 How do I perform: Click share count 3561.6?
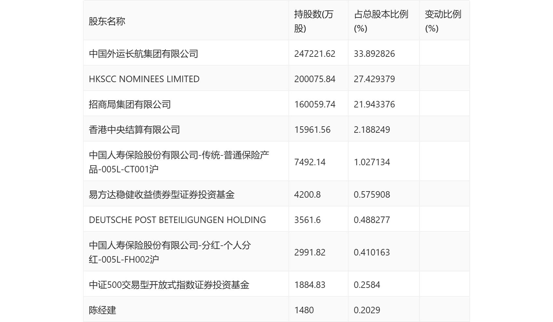coord(307,220)
